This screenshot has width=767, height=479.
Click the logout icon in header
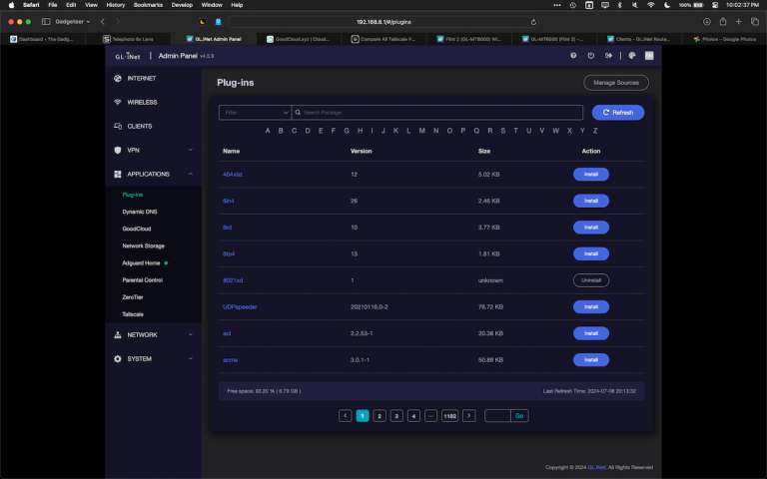609,56
